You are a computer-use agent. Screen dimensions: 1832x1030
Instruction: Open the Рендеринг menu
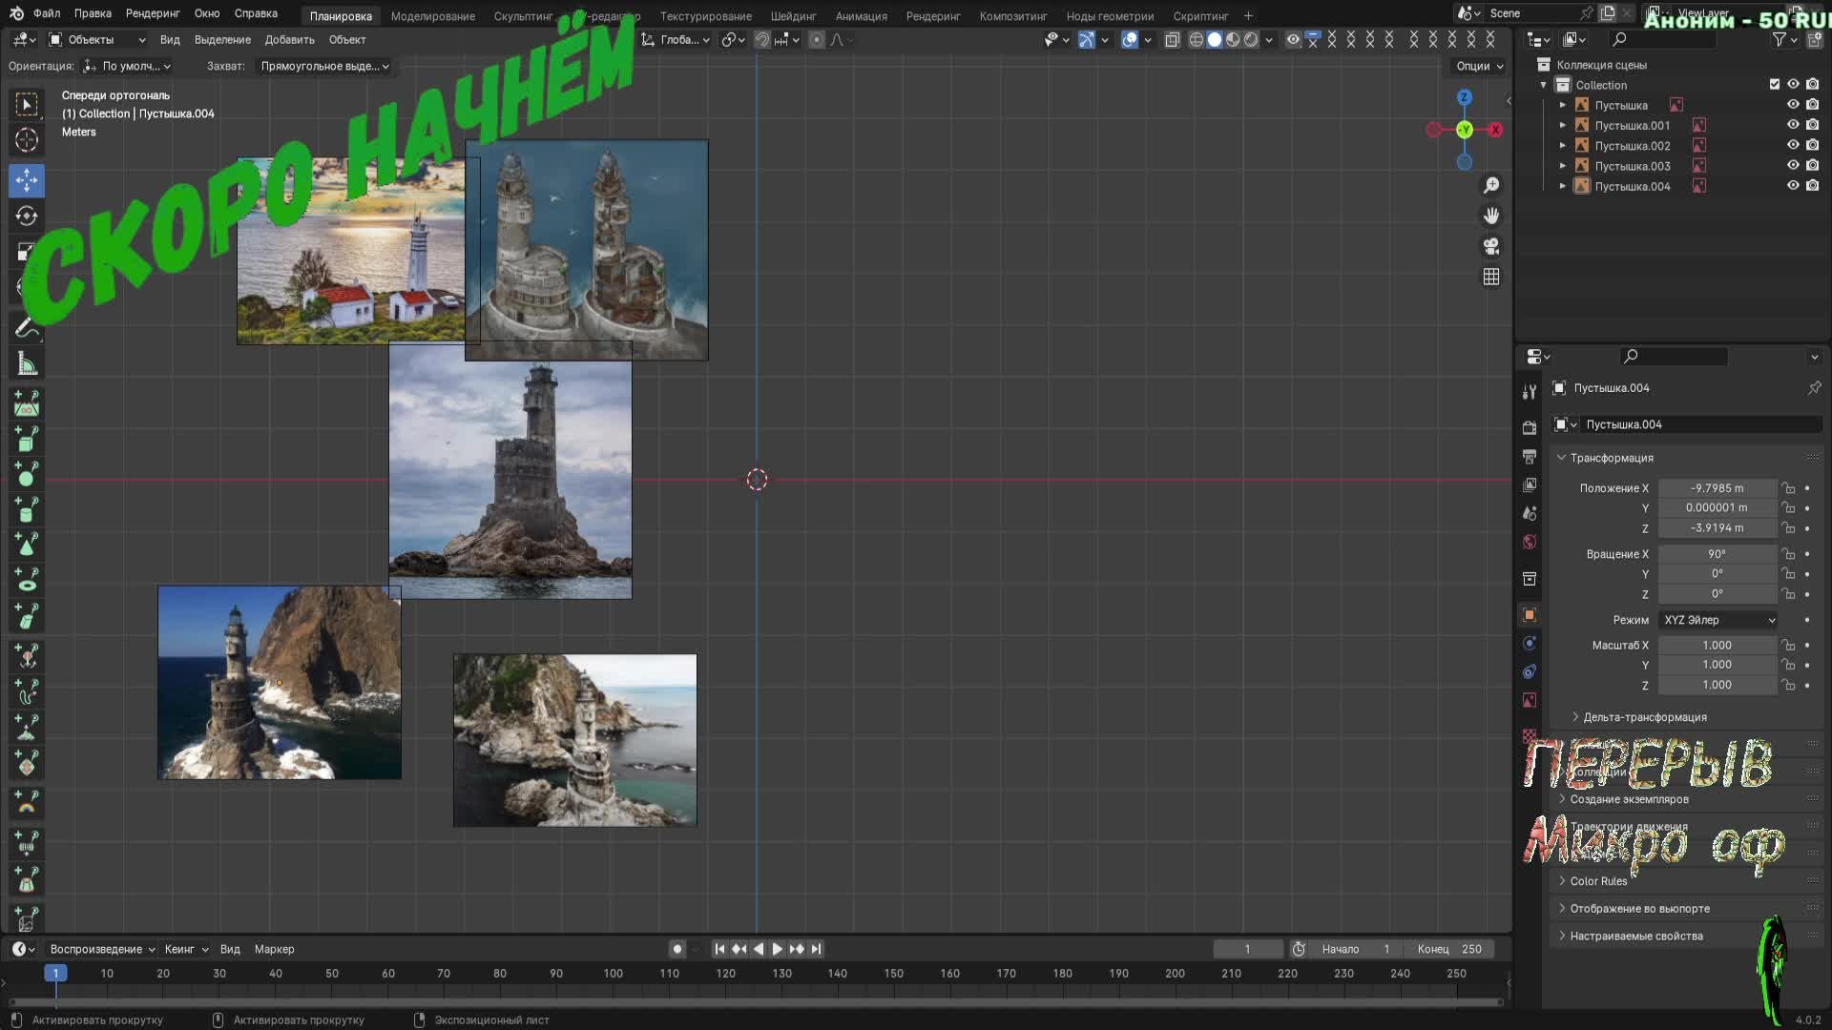tap(153, 13)
